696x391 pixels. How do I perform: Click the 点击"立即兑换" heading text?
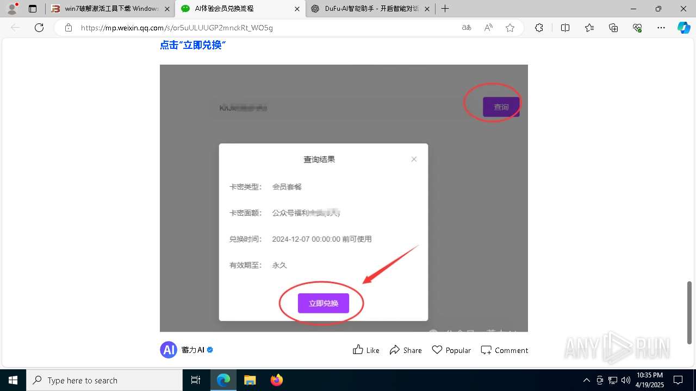point(192,45)
